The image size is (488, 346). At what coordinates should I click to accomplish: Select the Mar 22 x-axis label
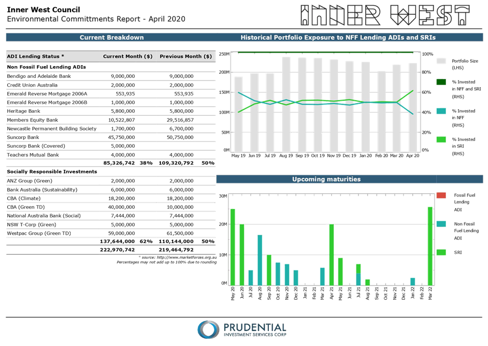(x=430, y=293)
